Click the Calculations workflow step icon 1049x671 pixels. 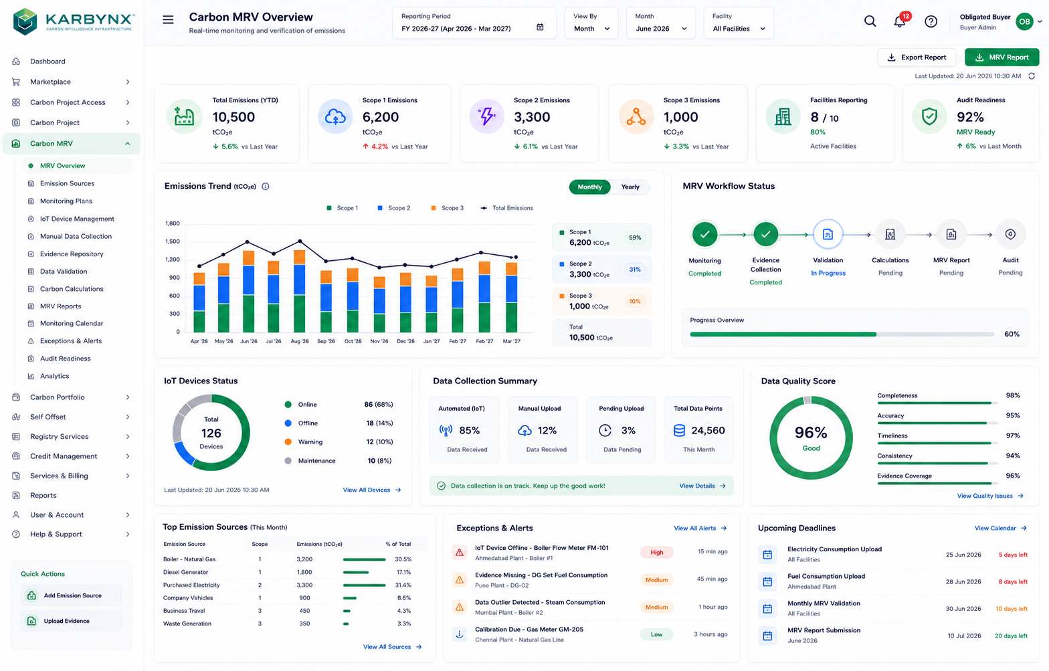coord(890,234)
